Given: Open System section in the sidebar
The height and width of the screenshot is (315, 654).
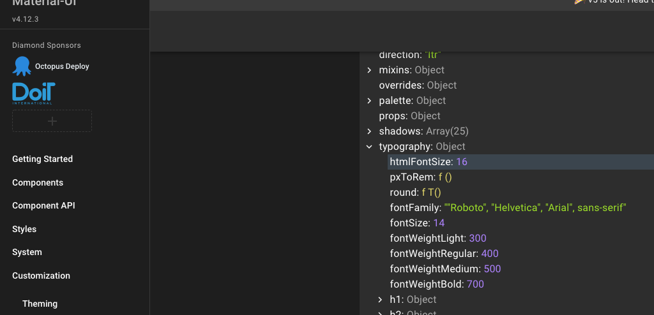Looking at the screenshot, I should 27,252.
